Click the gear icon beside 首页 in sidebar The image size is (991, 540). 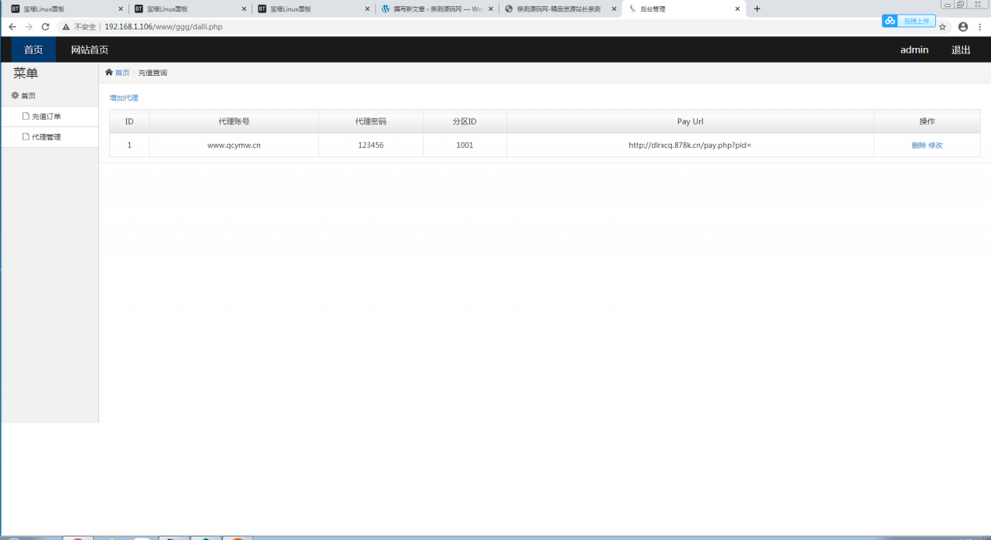coord(15,95)
